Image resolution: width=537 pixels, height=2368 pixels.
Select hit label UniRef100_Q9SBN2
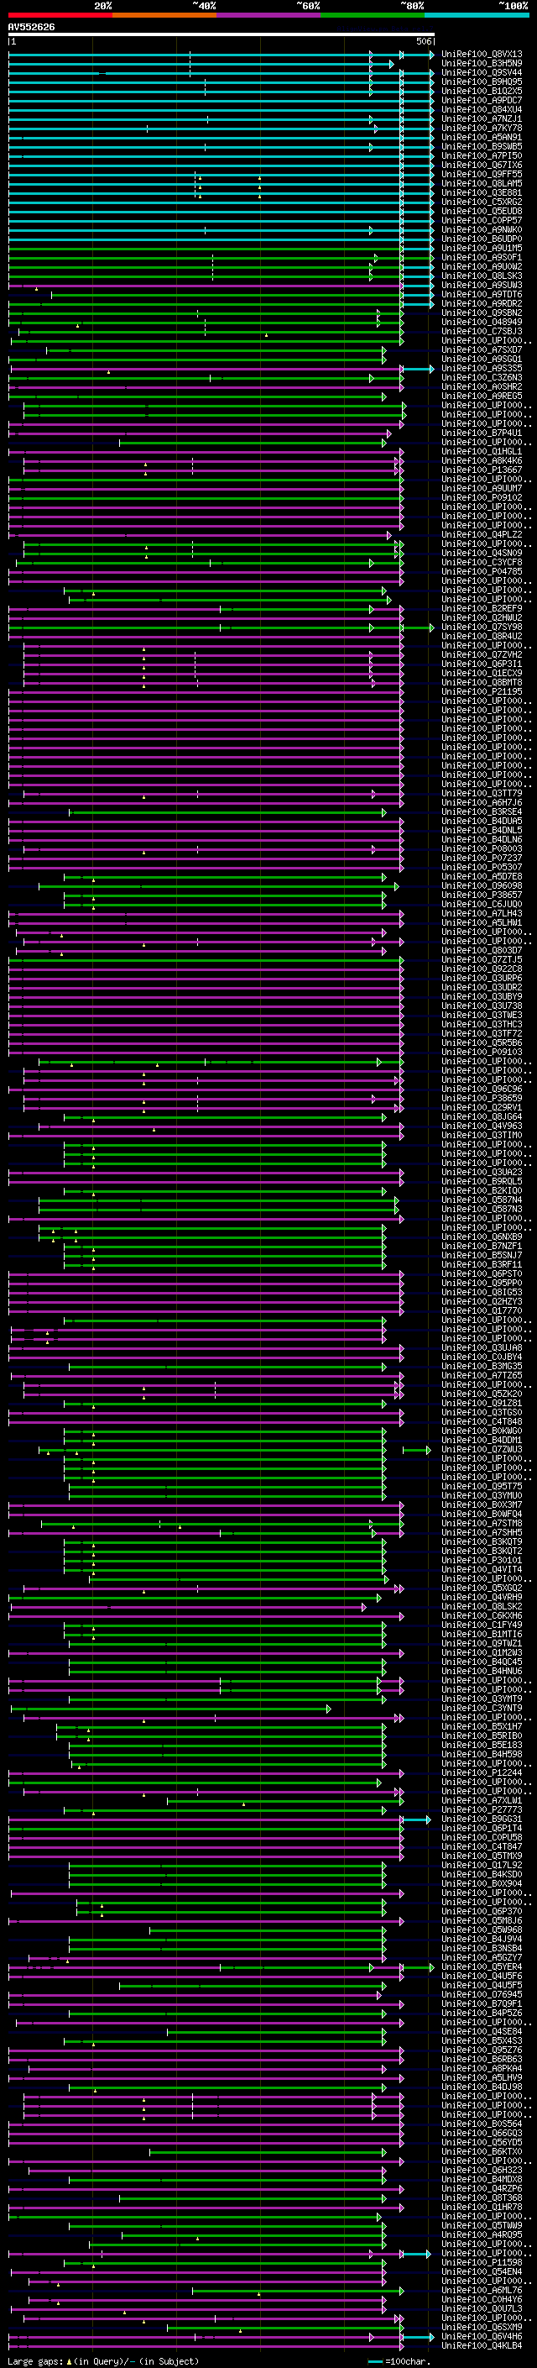[x=482, y=312]
